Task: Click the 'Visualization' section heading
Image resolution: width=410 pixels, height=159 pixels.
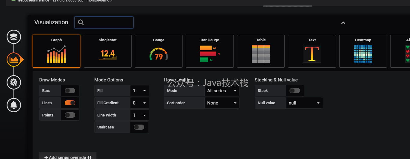Action: coord(51,22)
